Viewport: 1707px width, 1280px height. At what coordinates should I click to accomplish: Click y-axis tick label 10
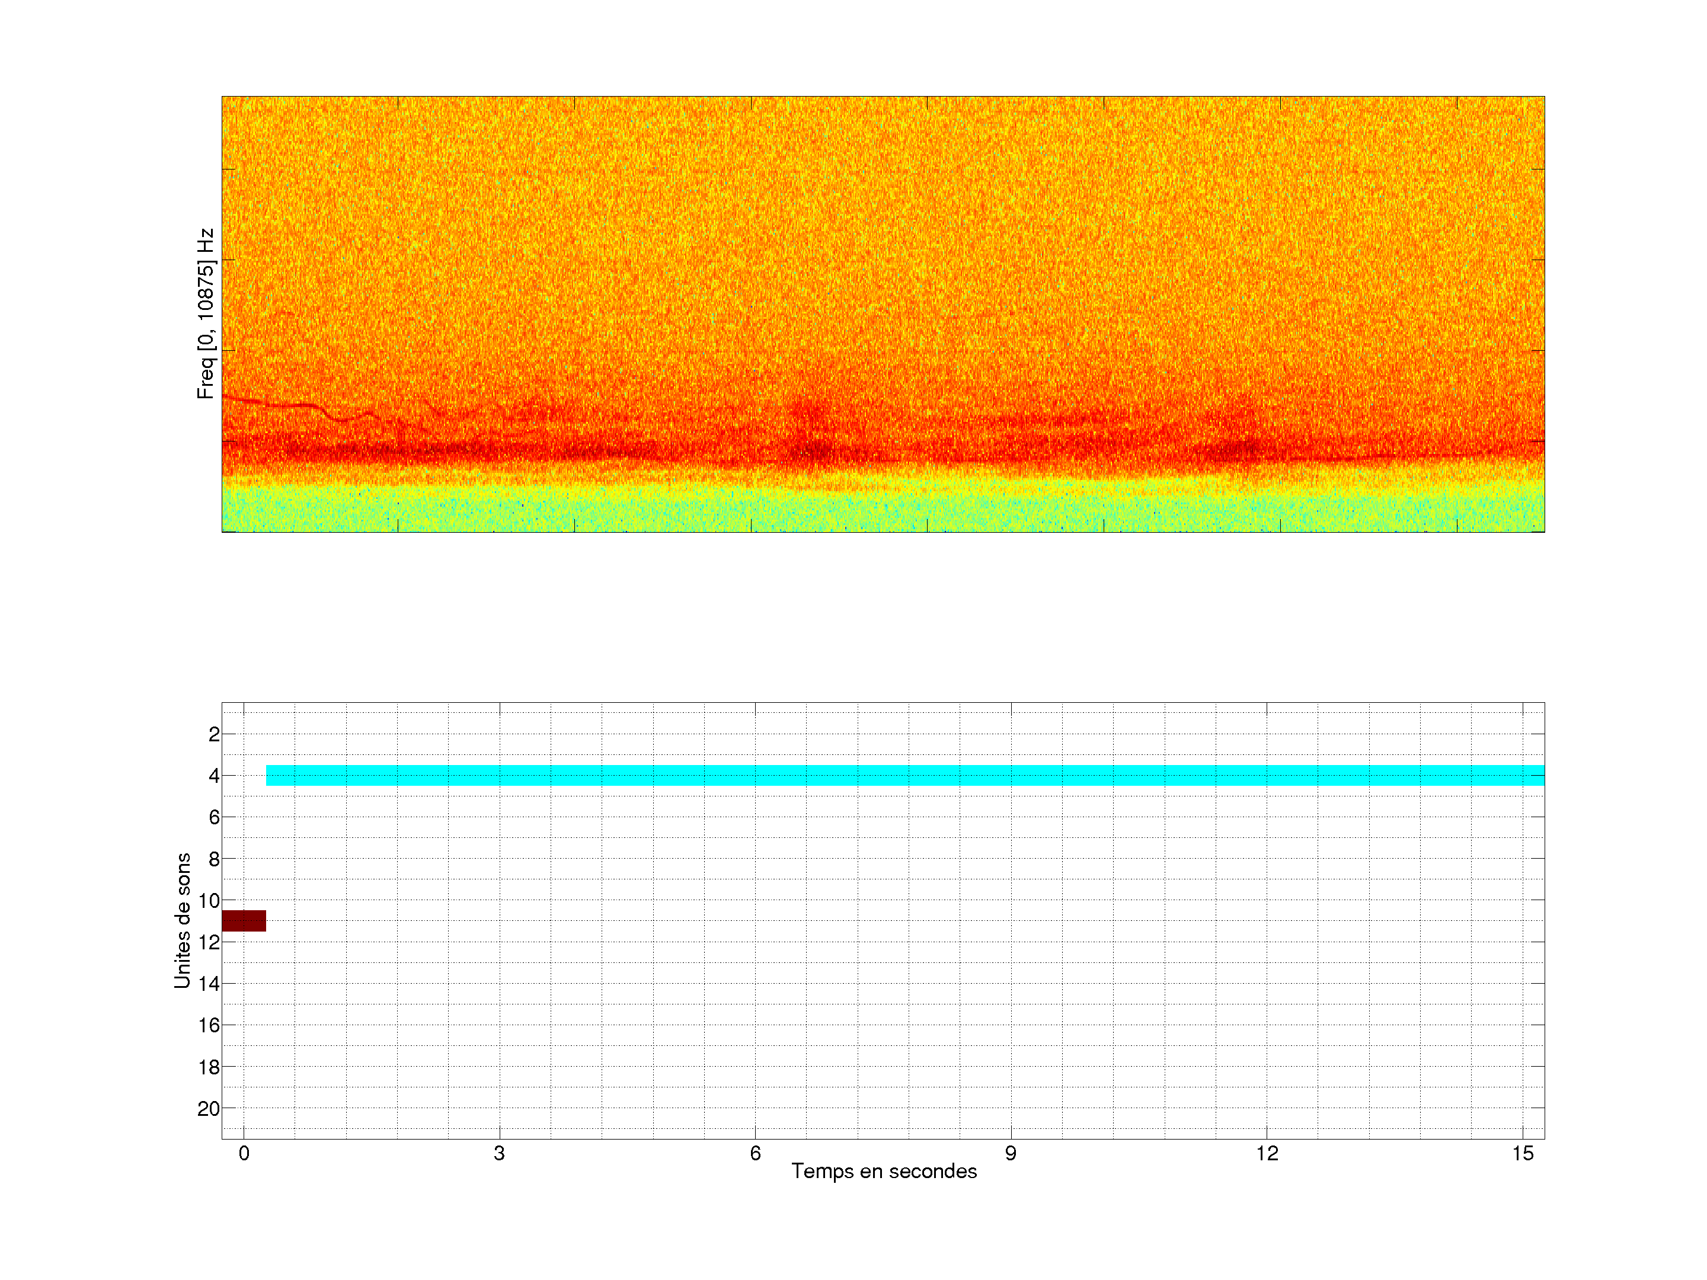pyautogui.click(x=209, y=900)
